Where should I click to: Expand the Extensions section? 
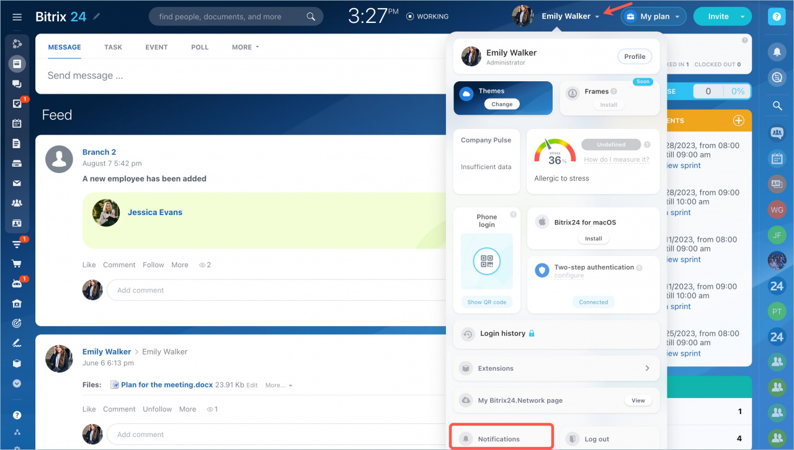(x=556, y=368)
